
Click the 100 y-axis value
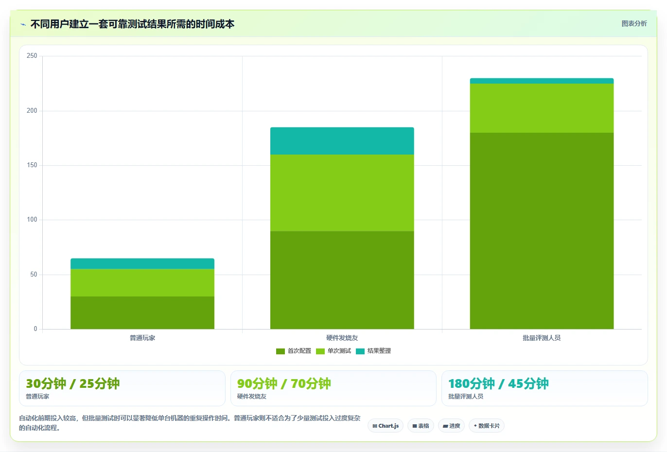(x=32, y=220)
